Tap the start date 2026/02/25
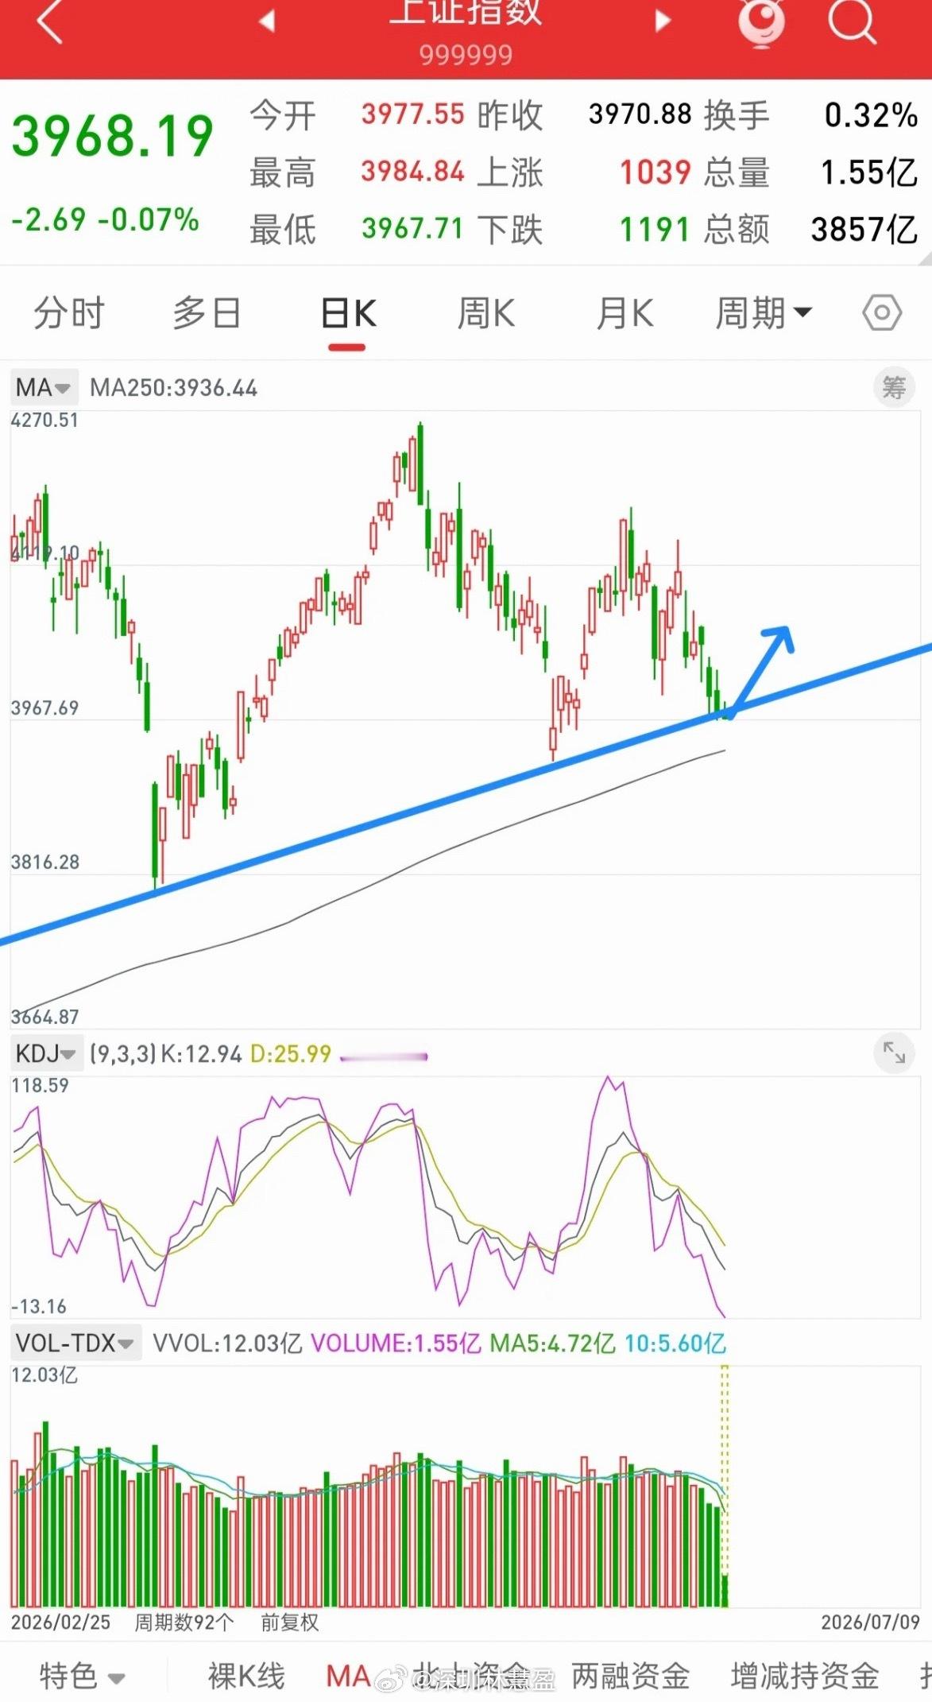Image resolution: width=932 pixels, height=1702 pixels. pos(60,1623)
